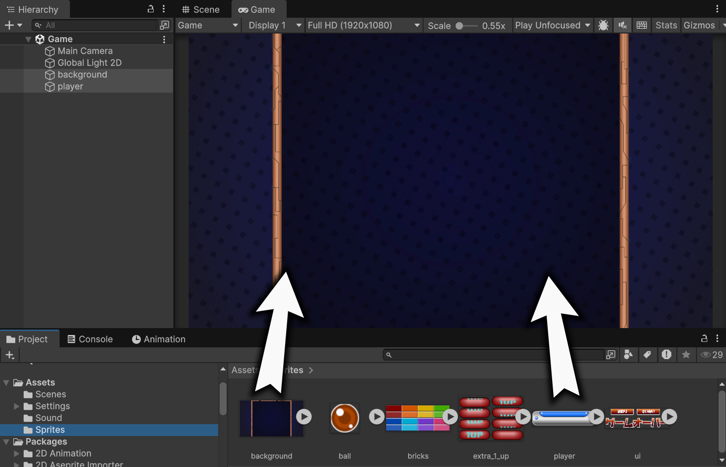Screen dimensions: 726x467
Task: Expand the ball sprite's sub-assets
Action: click(377, 417)
